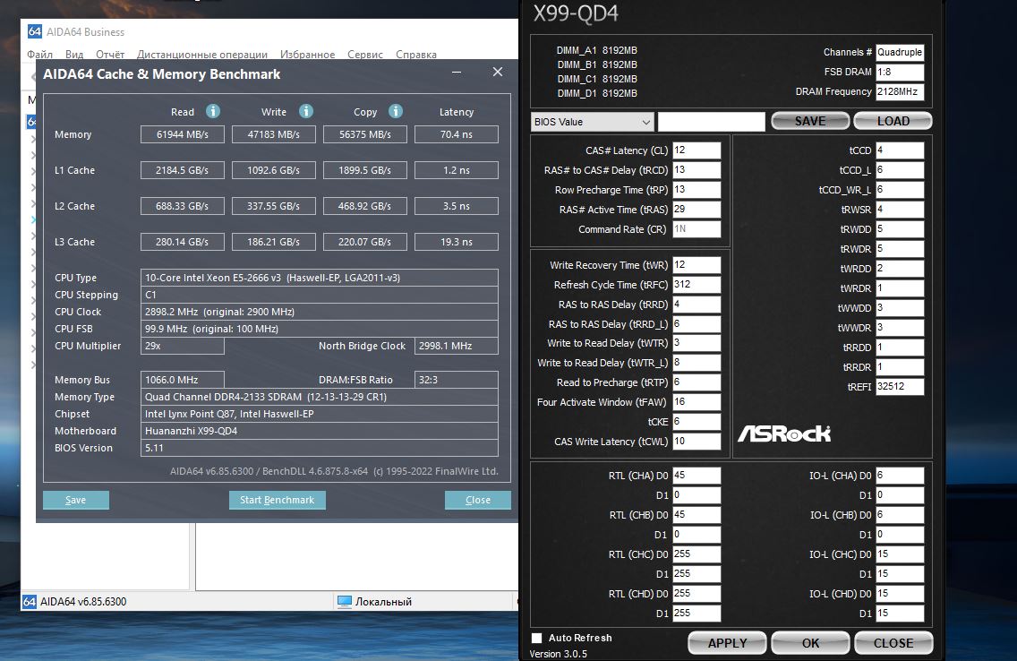The width and height of the screenshot is (1017, 661).
Task: Click the Write Recovery Time (tWR) field
Action: [x=697, y=264]
